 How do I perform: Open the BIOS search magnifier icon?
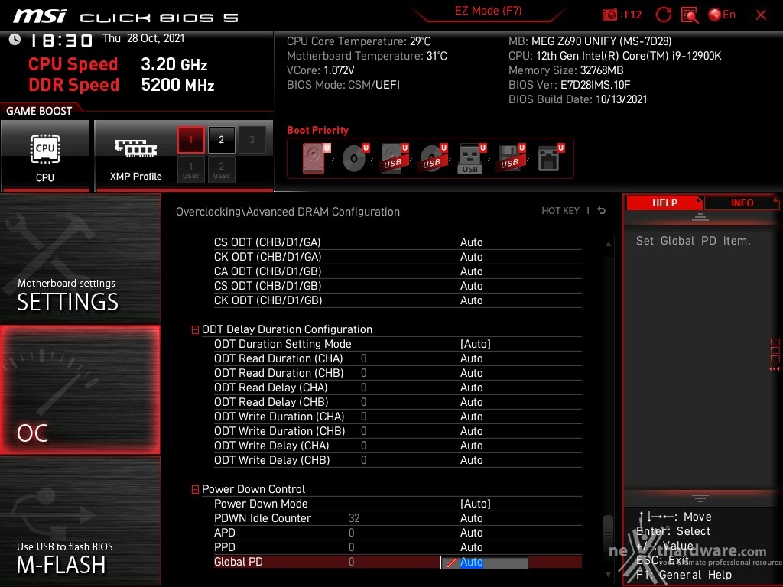click(x=690, y=15)
